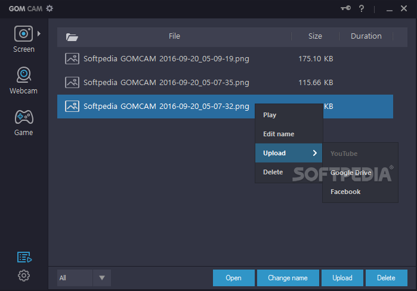
Task: Click the filter dropdown arrow button
Action: coord(102,278)
